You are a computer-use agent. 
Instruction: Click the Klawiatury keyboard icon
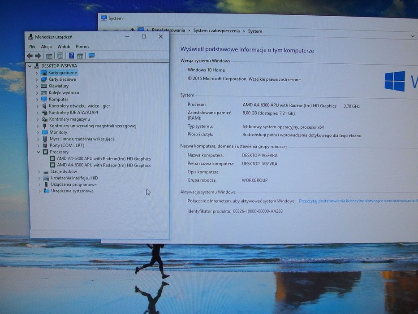[x=44, y=86]
